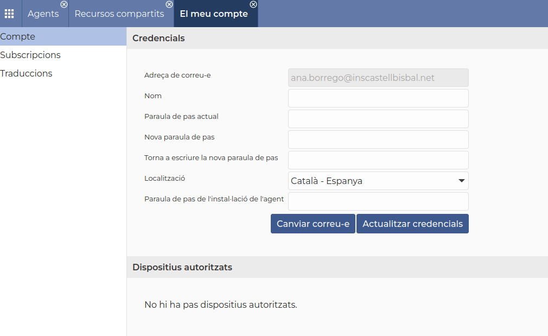Close the El meu compte tab

click(253, 4)
